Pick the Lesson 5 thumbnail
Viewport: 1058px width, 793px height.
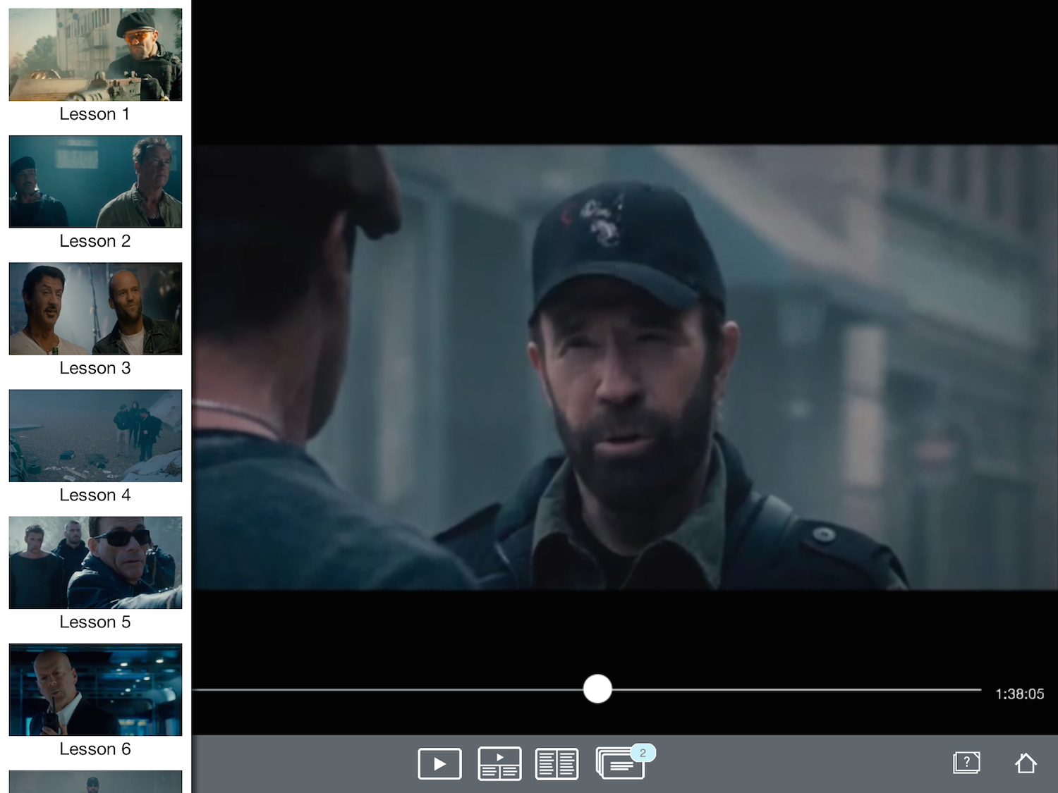[95, 562]
